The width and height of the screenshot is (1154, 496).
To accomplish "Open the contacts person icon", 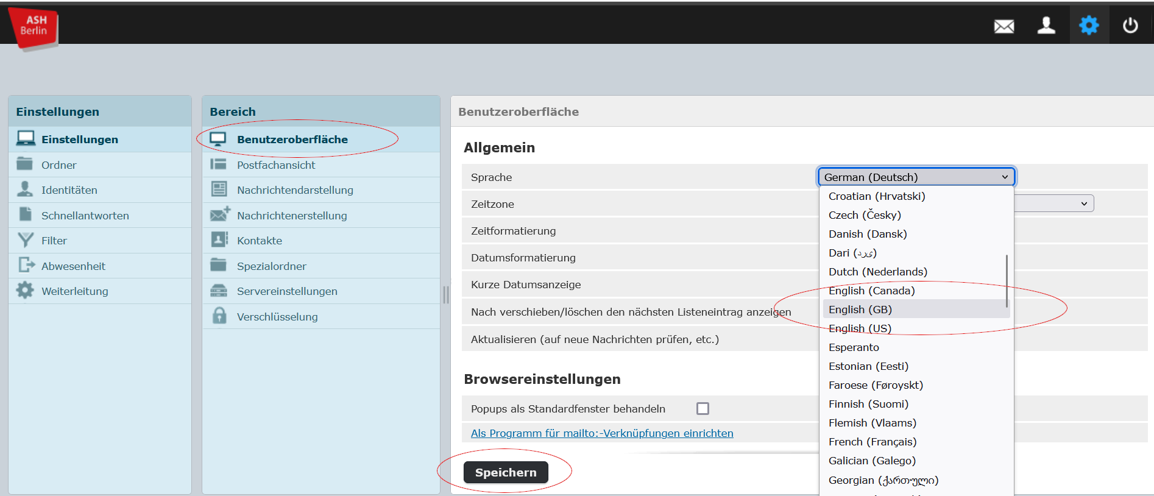I will tap(1046, 26).
